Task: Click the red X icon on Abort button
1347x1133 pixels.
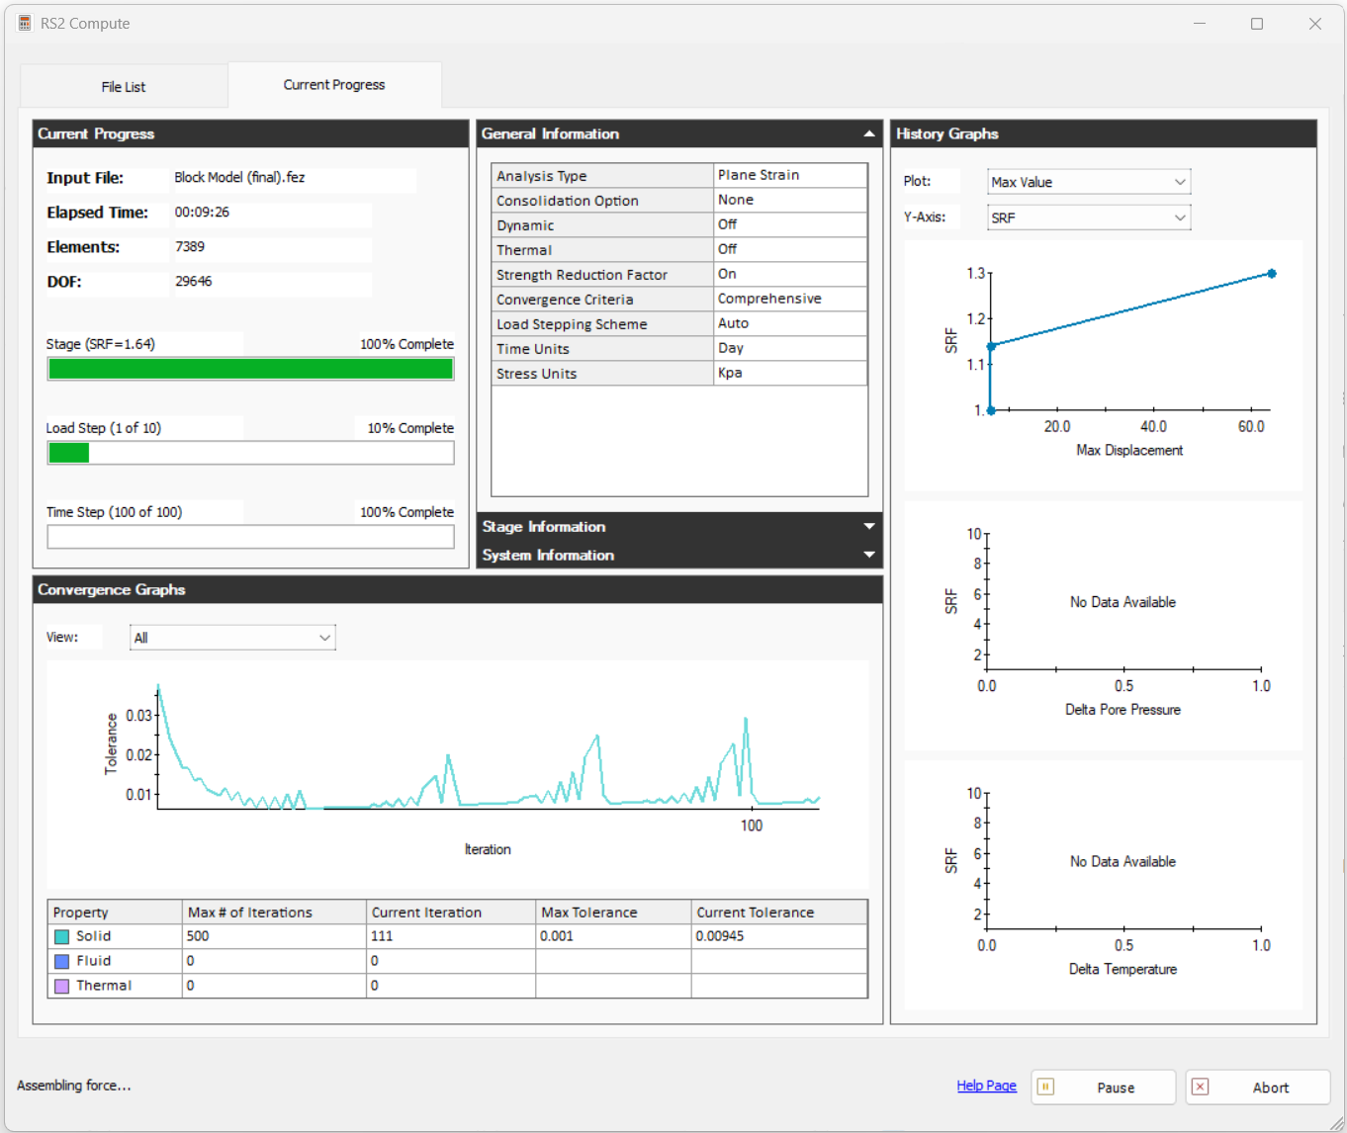Action: pos(1200,1087)
